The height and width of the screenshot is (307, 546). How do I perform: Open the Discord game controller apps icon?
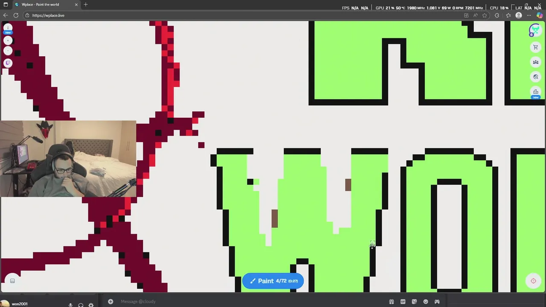click(437, 301)
